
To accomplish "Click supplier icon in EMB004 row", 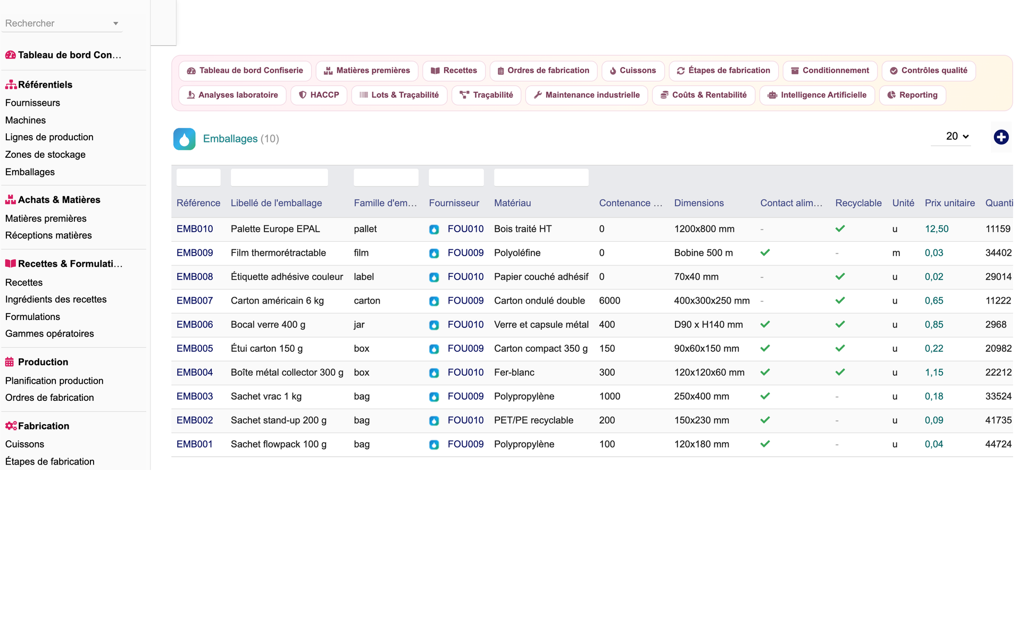I will pyautogui.click(x=434, y=373).
